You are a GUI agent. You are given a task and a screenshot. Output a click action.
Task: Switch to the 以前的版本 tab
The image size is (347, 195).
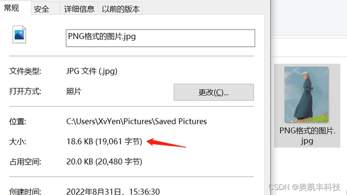click(121, 9)
